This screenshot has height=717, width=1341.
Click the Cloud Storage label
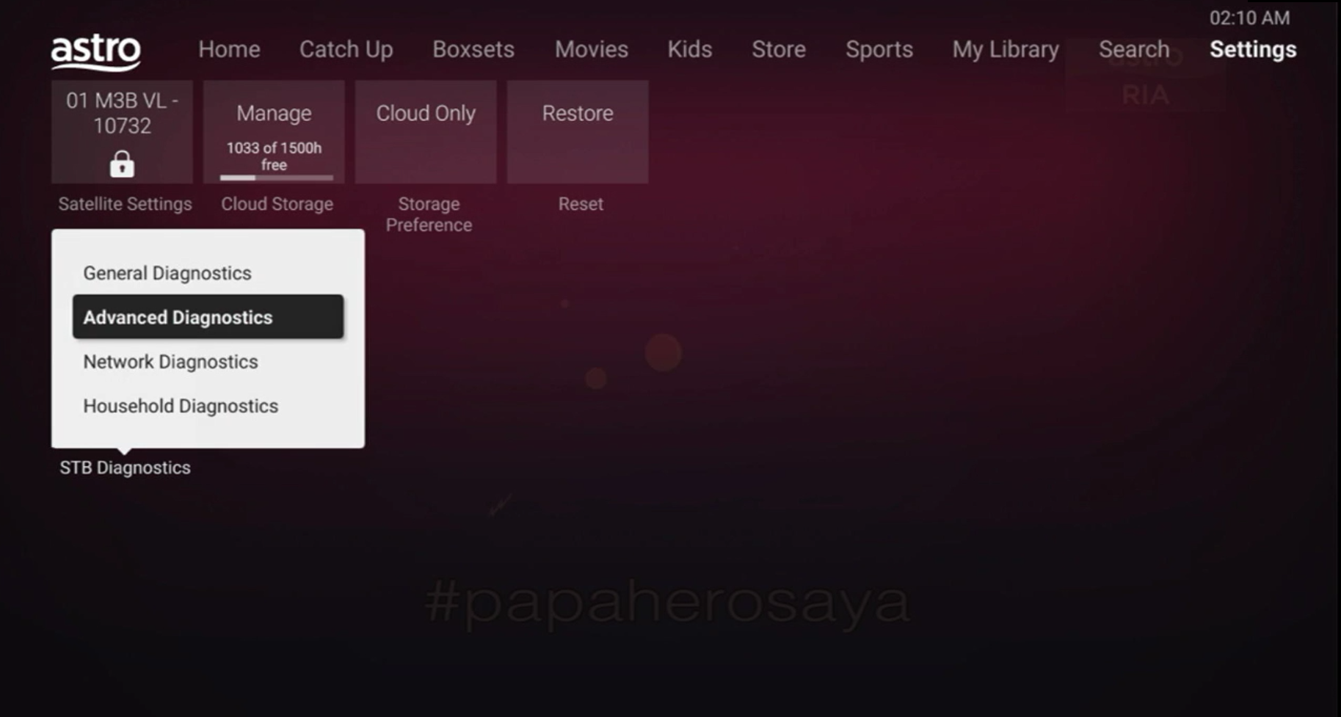point(277,204)
